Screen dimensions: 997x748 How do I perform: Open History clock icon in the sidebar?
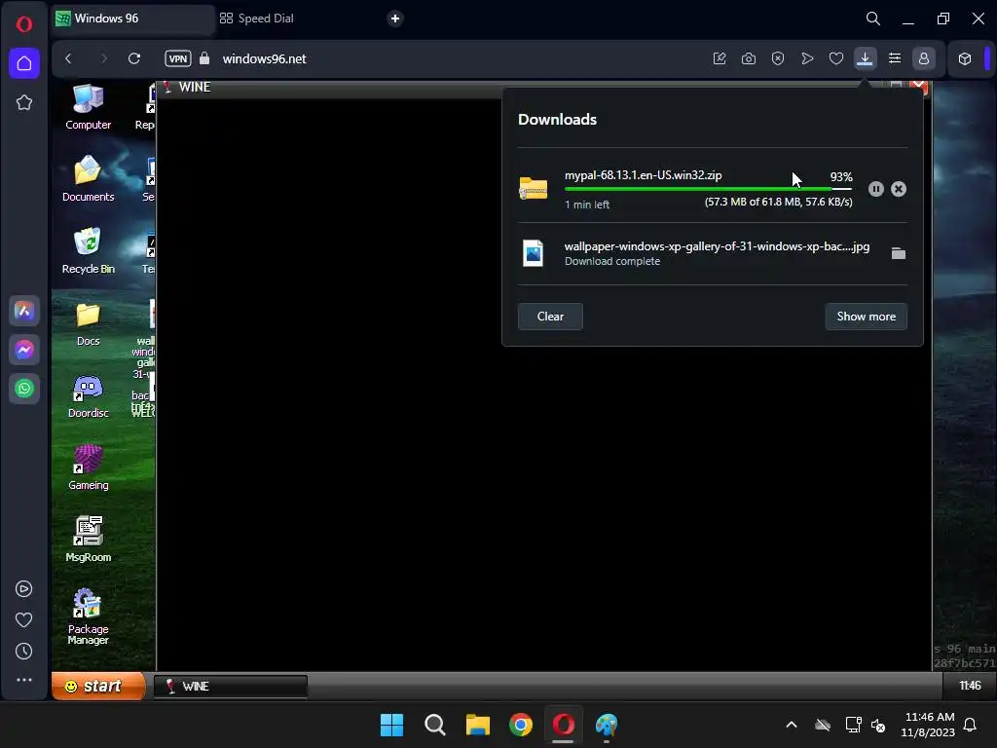(x=24, y=652)
